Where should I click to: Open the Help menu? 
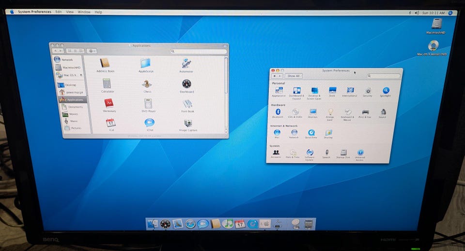click(x=98, y=12)
